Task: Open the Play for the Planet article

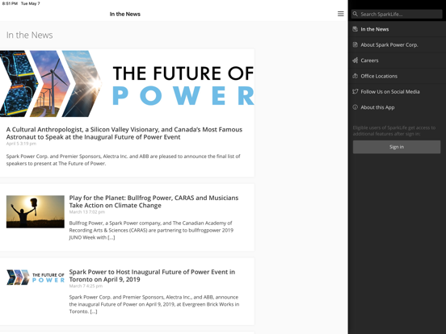Action: (x=154, y=202)
